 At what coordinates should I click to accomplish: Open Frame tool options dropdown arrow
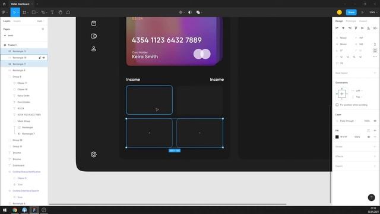tap(28, 12)
